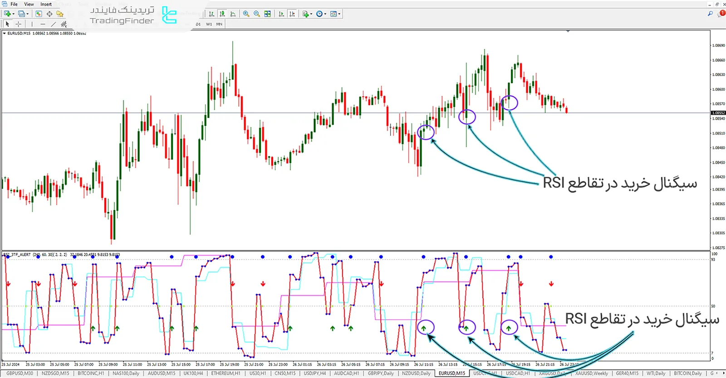Toggle the Chart Shift button
The width and height of the screenshot is (726, 378).
(292, 14)
